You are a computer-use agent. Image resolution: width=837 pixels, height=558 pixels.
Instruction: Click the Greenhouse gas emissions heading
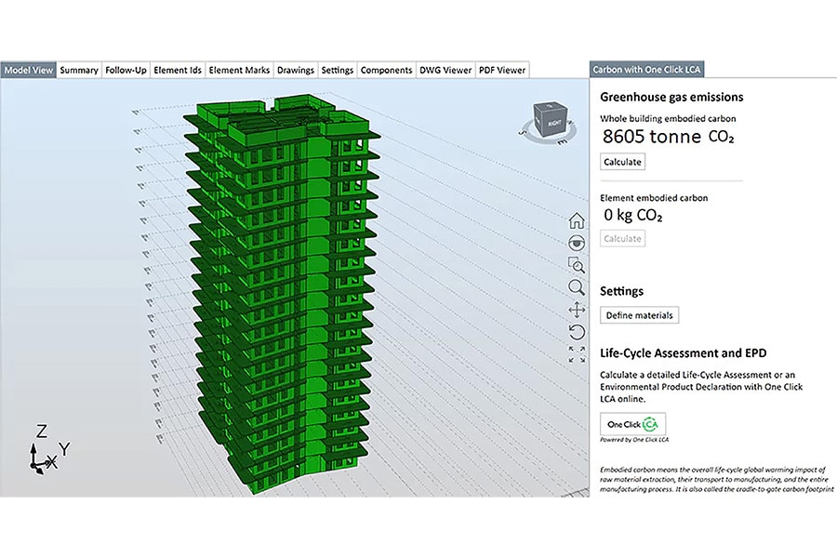671,97
